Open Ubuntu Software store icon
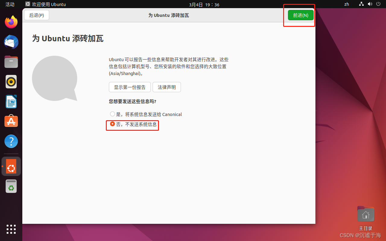The width and height of the screenshot is (386, 241). pyautogui.click(x=11, y=121)
